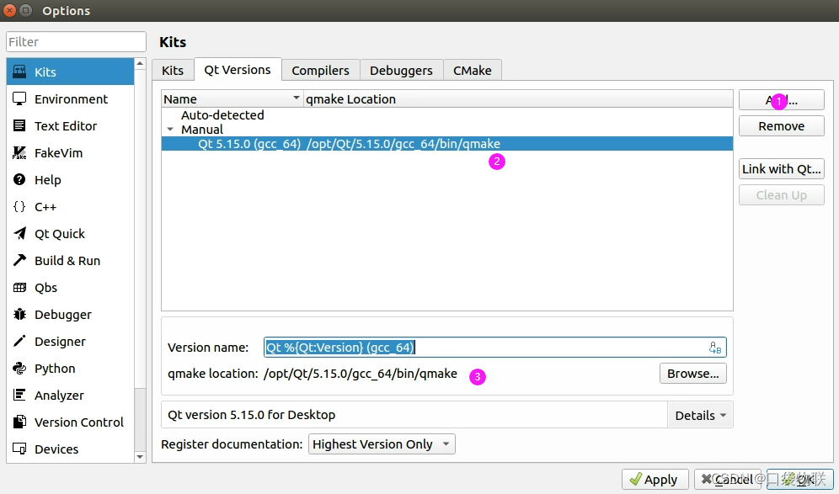Open the Qbs settings icon
Image resolution: width=839 pixels, height=494 pixels.
click(19, 288)
